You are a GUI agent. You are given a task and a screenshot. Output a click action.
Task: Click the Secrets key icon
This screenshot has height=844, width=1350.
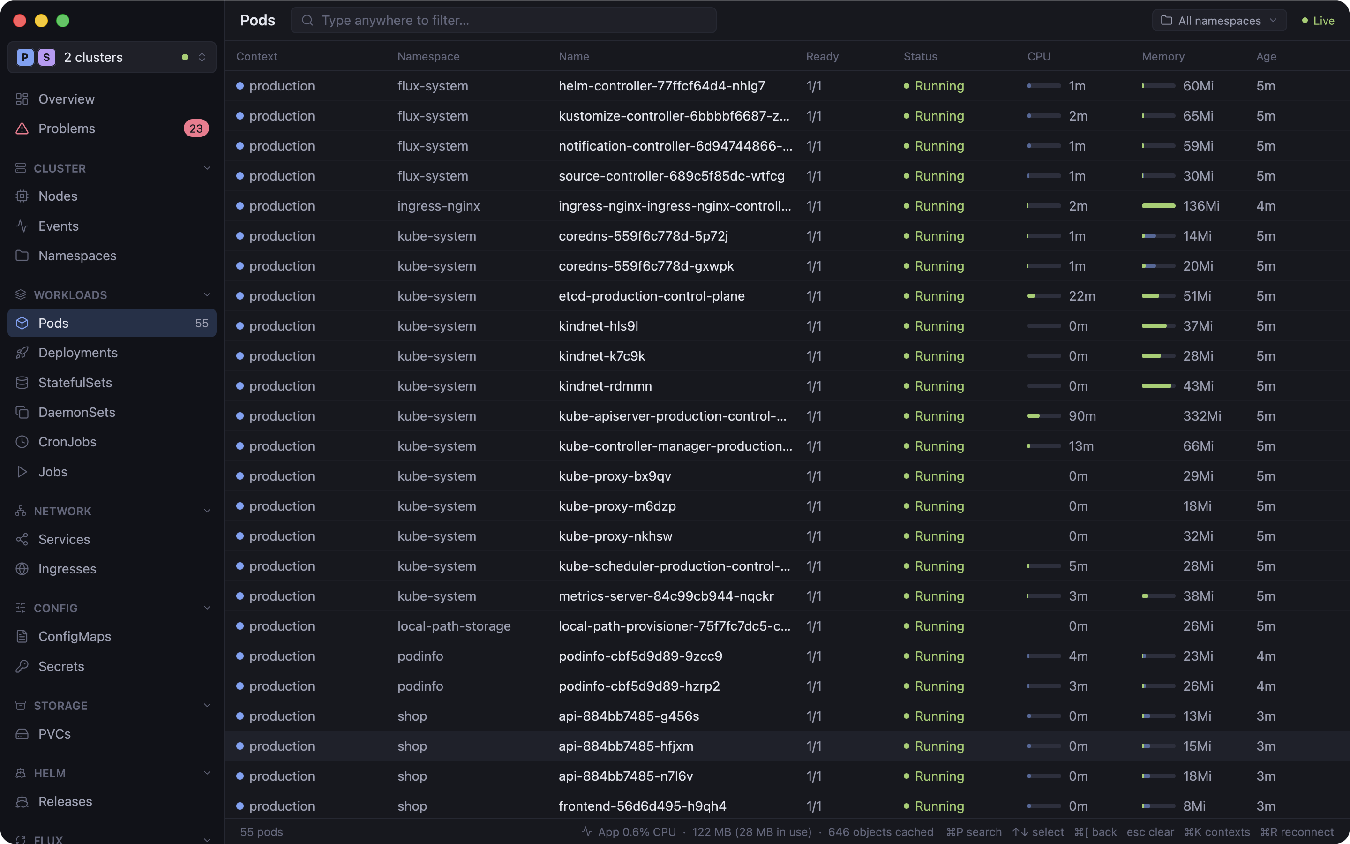22,666
